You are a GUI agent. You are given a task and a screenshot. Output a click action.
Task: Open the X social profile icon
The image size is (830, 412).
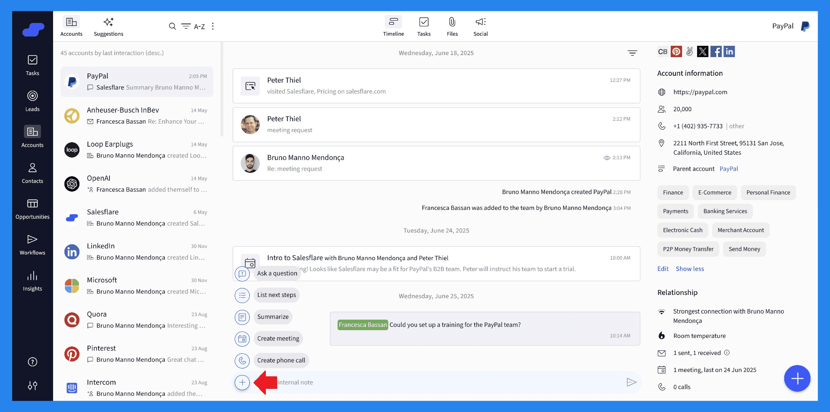tap(703, 51)
